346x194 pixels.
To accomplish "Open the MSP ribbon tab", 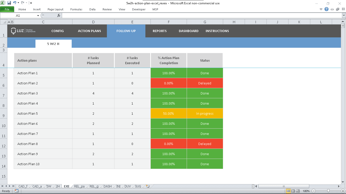I will coord(155,9).
